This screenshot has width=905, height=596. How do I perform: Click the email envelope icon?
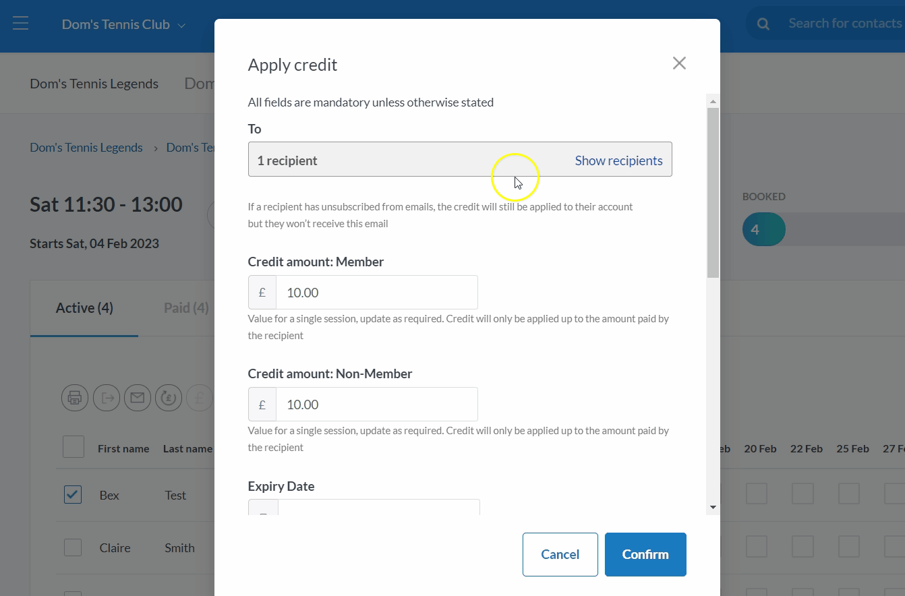pos(138,398)
